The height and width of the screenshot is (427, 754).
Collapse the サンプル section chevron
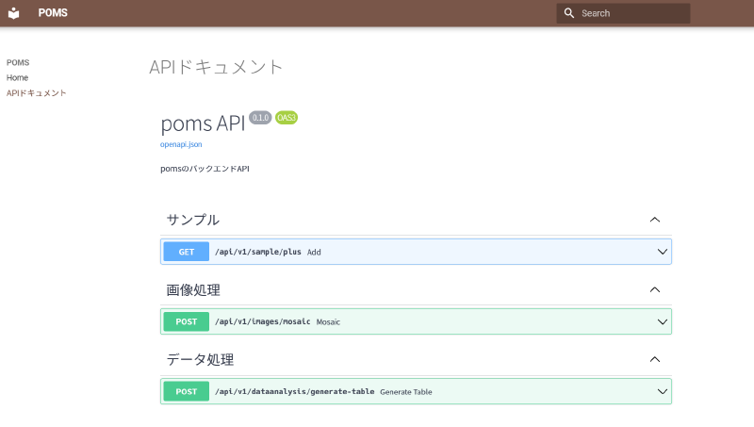pos(655,220)
